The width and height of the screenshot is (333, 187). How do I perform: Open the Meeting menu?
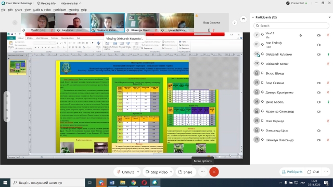click(x=73, y=10)
